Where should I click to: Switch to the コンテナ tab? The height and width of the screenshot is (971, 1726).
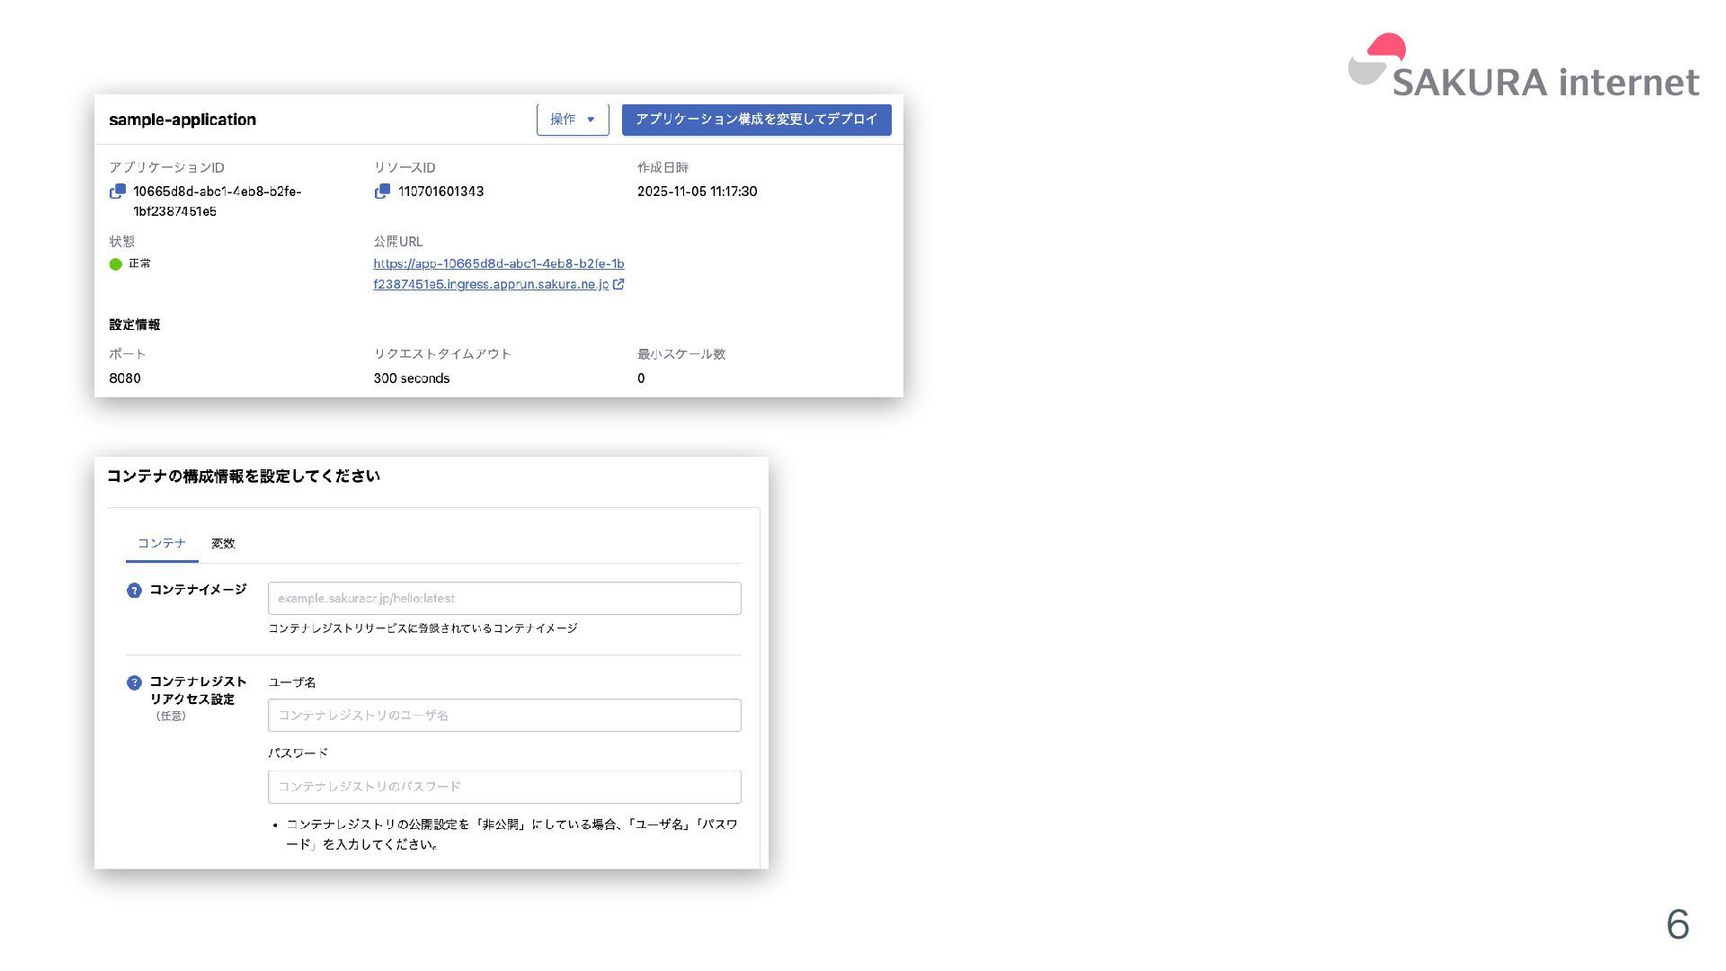coord(162,543)
